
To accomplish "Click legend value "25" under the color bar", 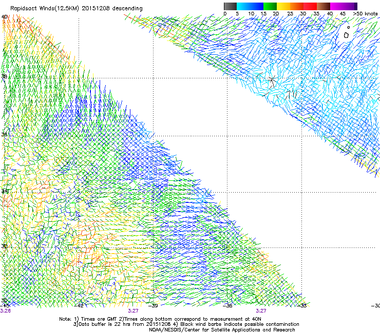I will [290, 14].
